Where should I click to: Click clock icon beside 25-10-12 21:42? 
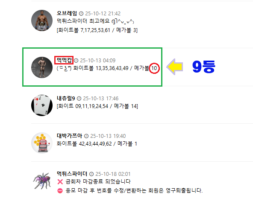81,14
